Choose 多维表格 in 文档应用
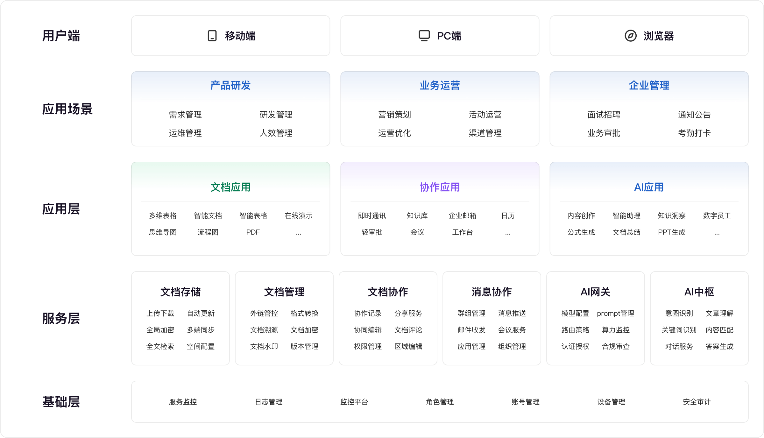 [163, 216]
